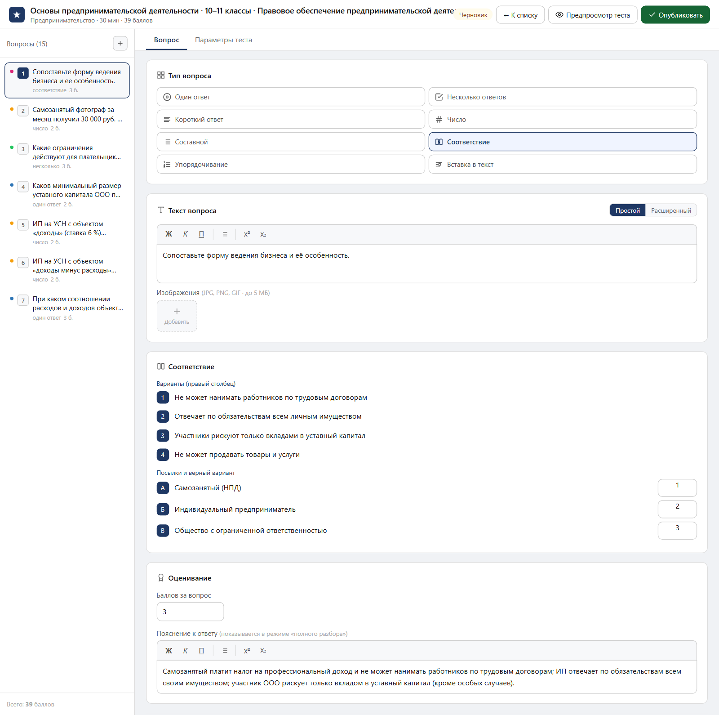Select the Составной question type
This screenshot has width=719, height=715.
tap(291, 142)
